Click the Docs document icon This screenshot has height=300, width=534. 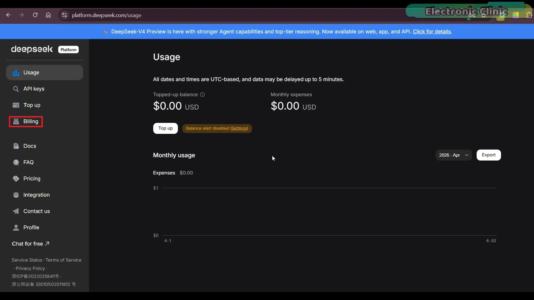click(x=16, y=146)
